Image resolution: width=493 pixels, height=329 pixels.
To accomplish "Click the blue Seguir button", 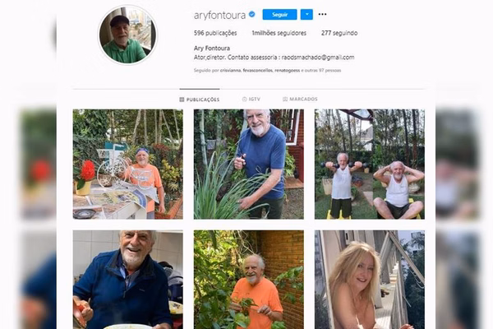I will point(279,15).
